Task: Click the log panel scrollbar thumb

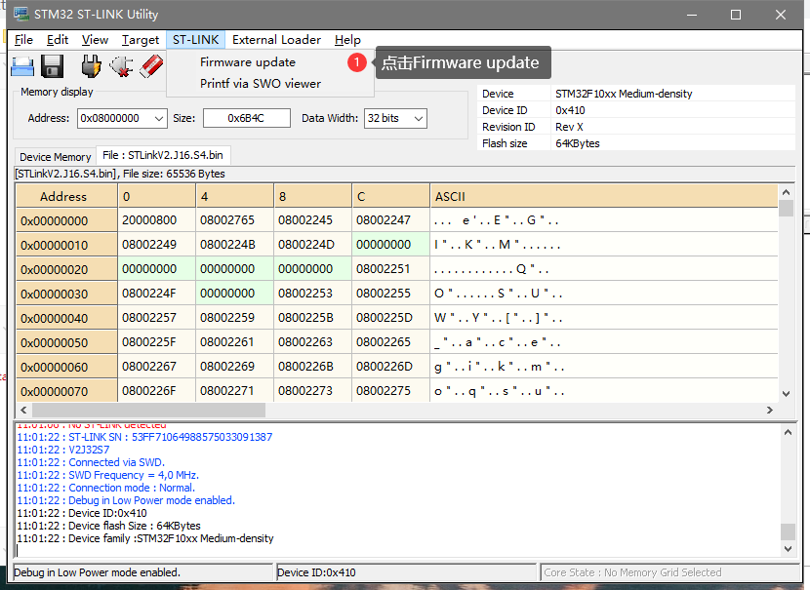Action: coord(788,532)
